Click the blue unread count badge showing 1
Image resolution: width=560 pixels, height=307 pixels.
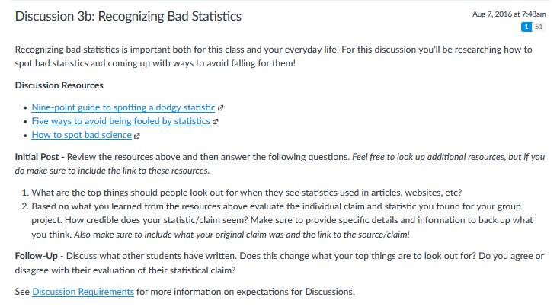pyautogui.click(x=526, y=27)
